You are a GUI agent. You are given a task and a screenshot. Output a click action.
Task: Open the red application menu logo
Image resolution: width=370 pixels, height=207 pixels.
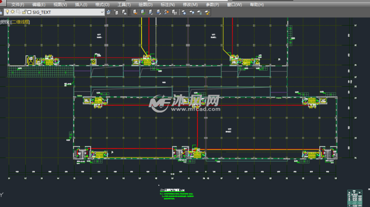click(x=2, y=2)
